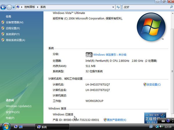Click shield icon beside 远程设置(R)

(x=3, y=28)
